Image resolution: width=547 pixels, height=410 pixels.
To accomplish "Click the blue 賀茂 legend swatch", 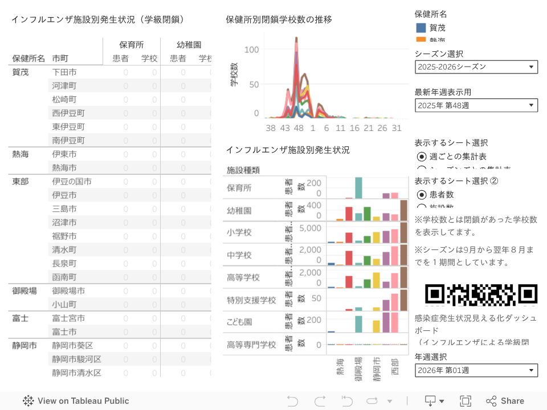I will (421, 28).
